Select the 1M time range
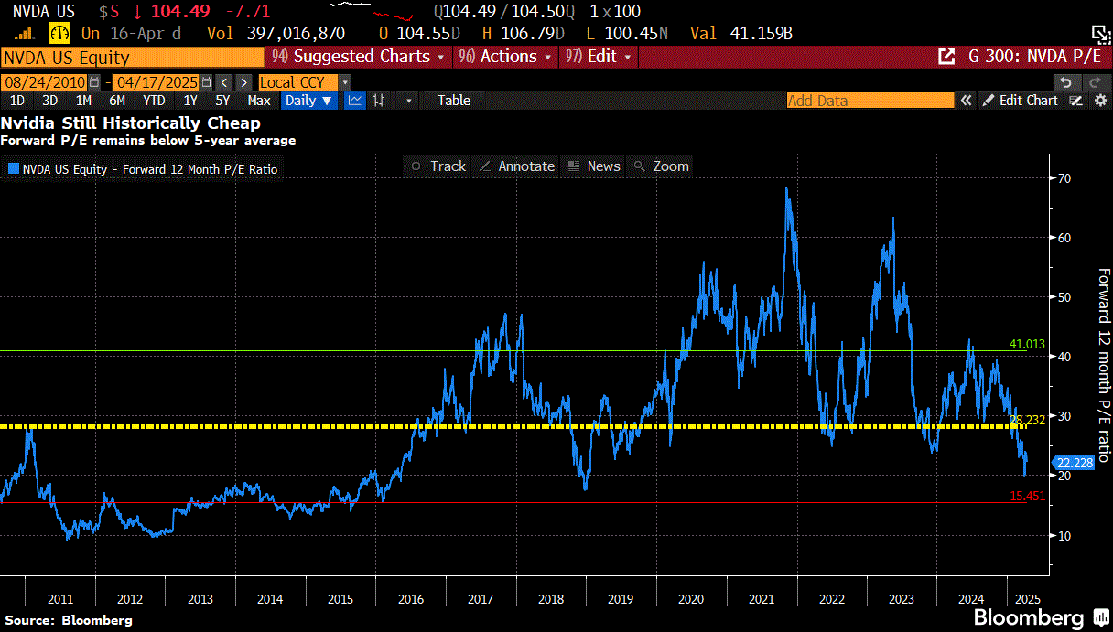The image size is (1113, 632). click(83, 101)
